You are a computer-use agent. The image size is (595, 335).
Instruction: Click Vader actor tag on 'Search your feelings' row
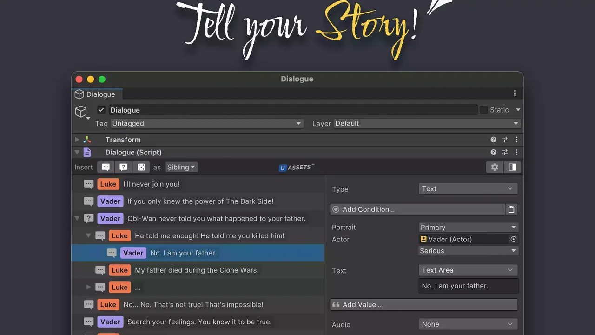pos(110,322)
